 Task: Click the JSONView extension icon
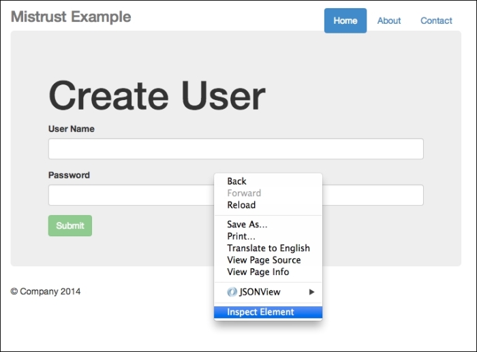point(232,292)
